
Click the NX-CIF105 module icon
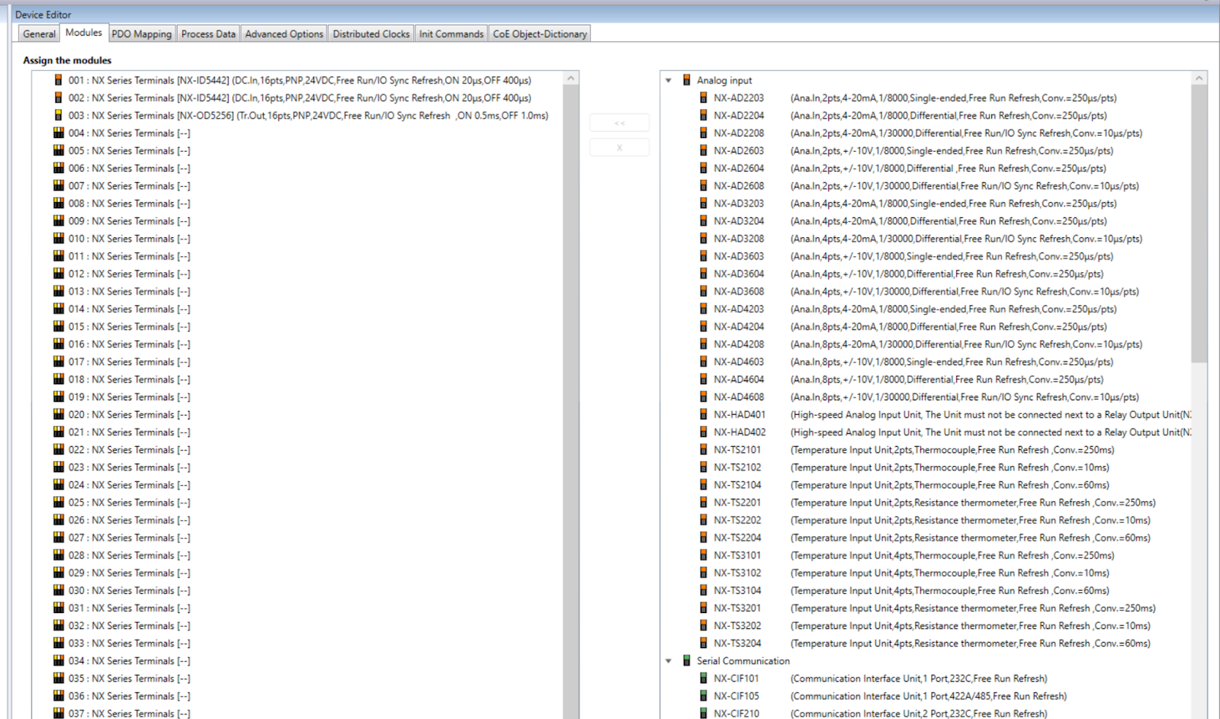click(703, 696)
